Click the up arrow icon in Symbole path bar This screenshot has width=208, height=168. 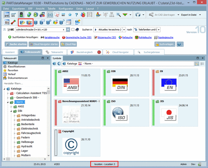[59, 64]
